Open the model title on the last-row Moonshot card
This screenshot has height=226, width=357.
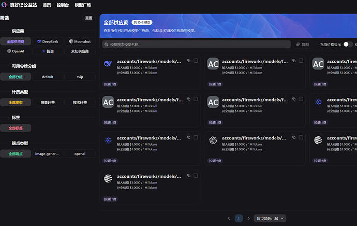149,176
